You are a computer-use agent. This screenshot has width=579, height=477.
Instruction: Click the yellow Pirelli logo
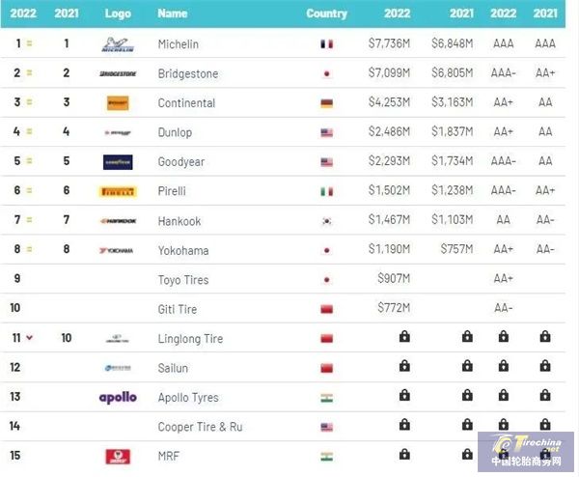(118, 191)
